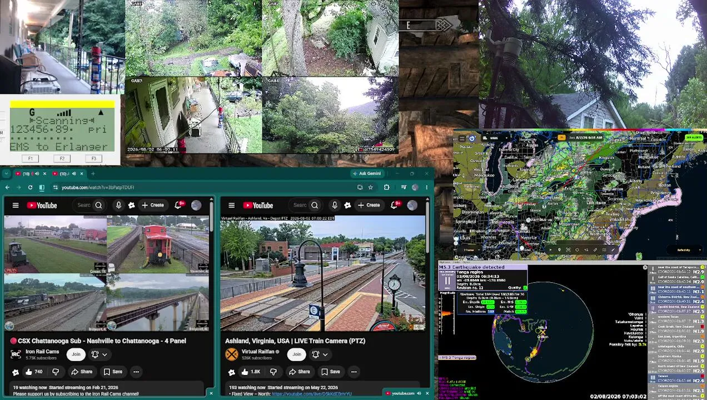The image size is (707, 400).
Task: Go back with browser back arrow
Action: 7,187
